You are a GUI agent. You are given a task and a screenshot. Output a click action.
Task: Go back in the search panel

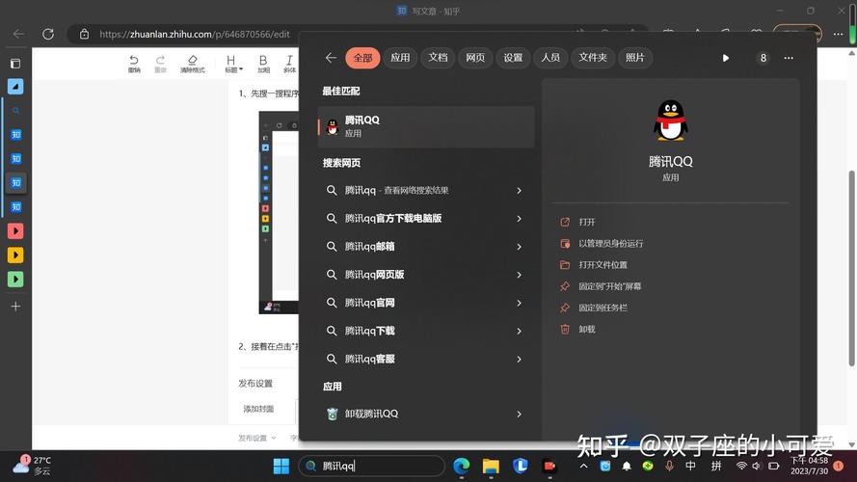331,58
